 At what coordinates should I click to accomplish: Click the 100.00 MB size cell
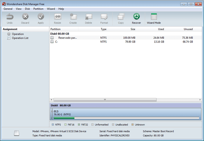click(129, 38)
